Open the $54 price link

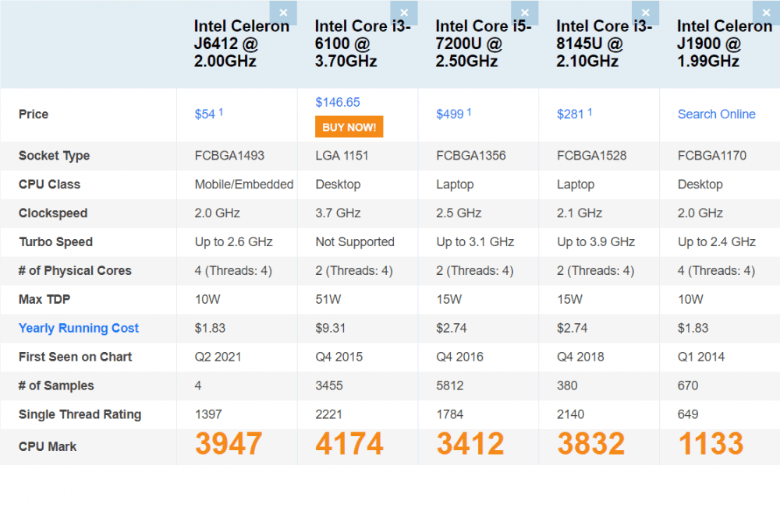click(x=205, y=114)
